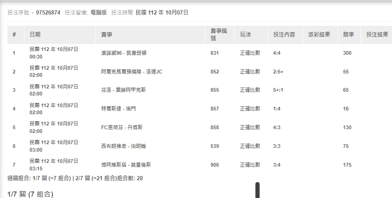Click the 03:00 match time in row 6
The height and width of the screenshot is (198, 392).
click(x=36, y=150)
